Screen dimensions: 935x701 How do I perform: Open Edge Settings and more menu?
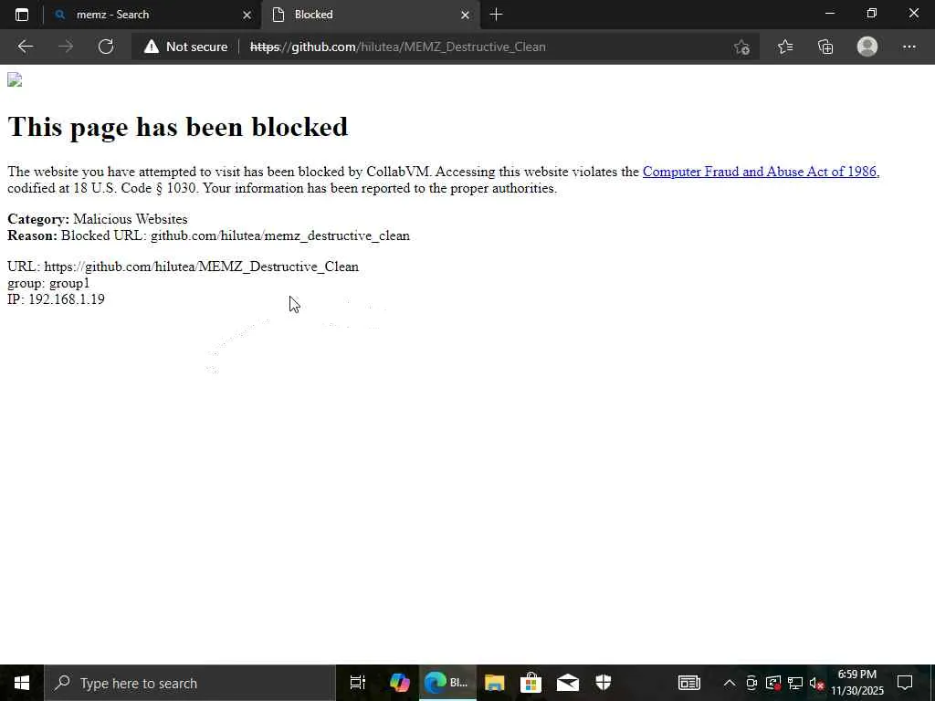(909, 47)
